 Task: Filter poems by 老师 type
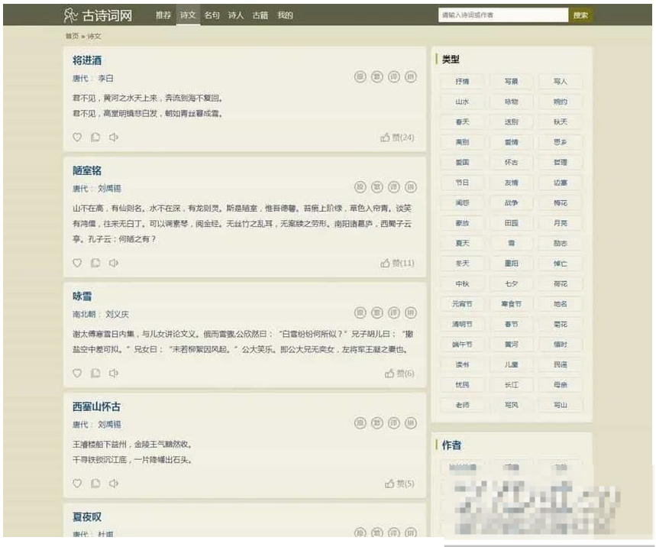462,405
